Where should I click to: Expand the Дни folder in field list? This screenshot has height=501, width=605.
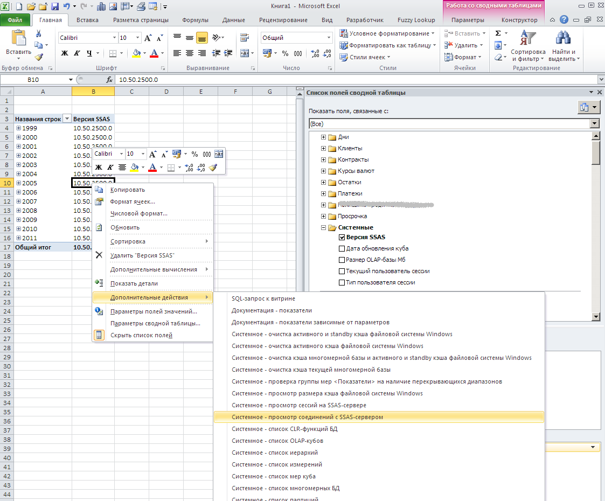324,137
